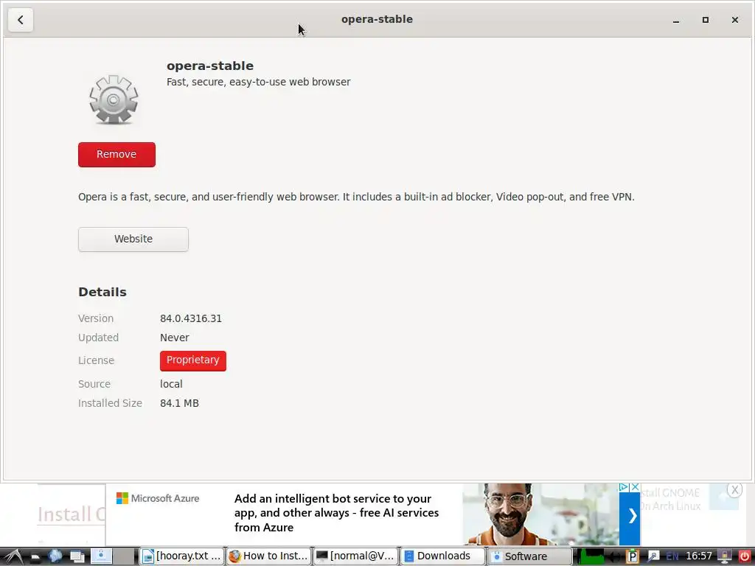The image size is (755, 566).
Task: Click the installed size 84.1 MB
Action: click(179, 403)
